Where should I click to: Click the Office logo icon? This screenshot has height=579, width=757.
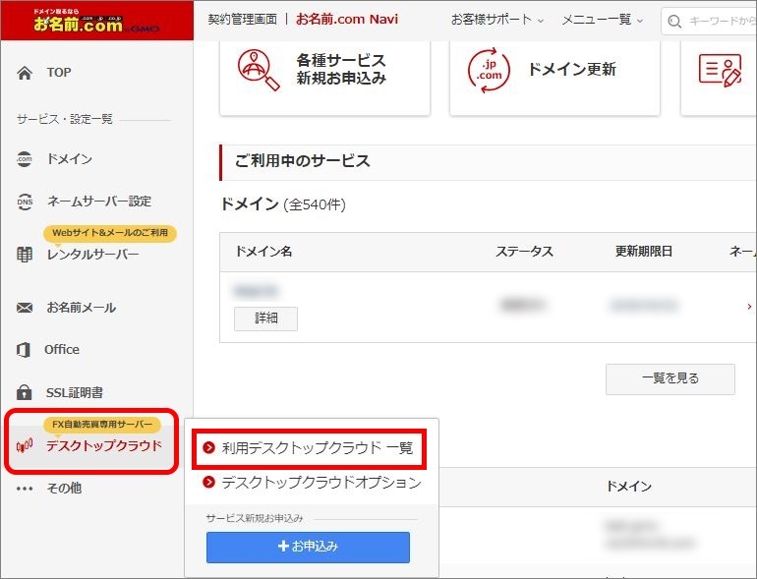pos(24,350)
